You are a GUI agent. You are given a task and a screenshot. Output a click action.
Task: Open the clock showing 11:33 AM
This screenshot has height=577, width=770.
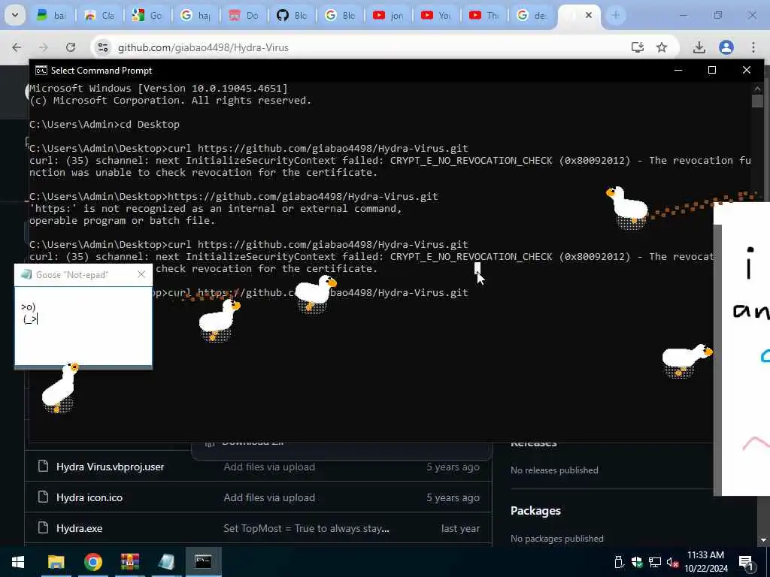pos(705,562)
